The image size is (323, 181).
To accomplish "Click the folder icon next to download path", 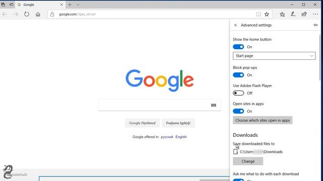I will pos(236,152).
